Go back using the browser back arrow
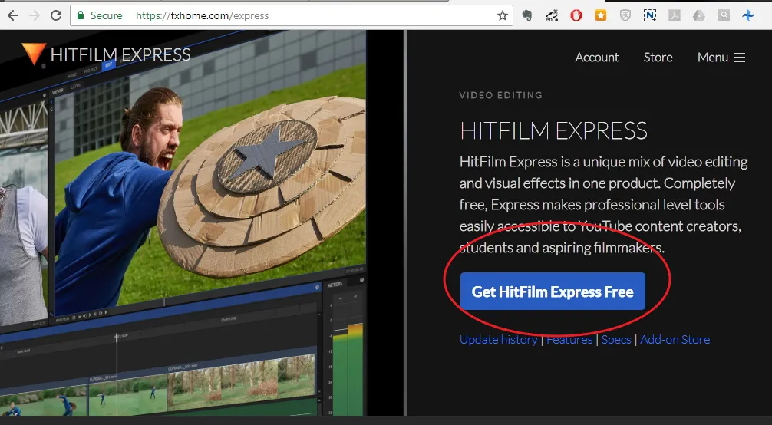This screenshot has height=425, width=772. pos(13,15)
